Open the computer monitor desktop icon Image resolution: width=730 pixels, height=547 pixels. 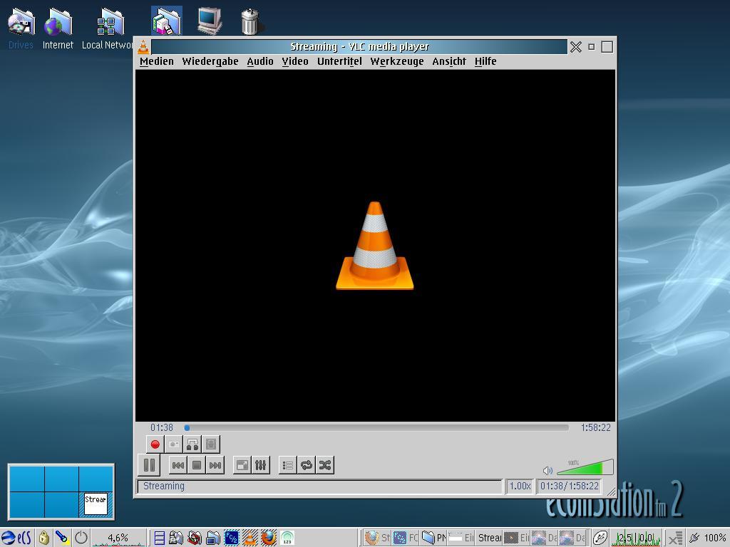(x=209, y=21)
